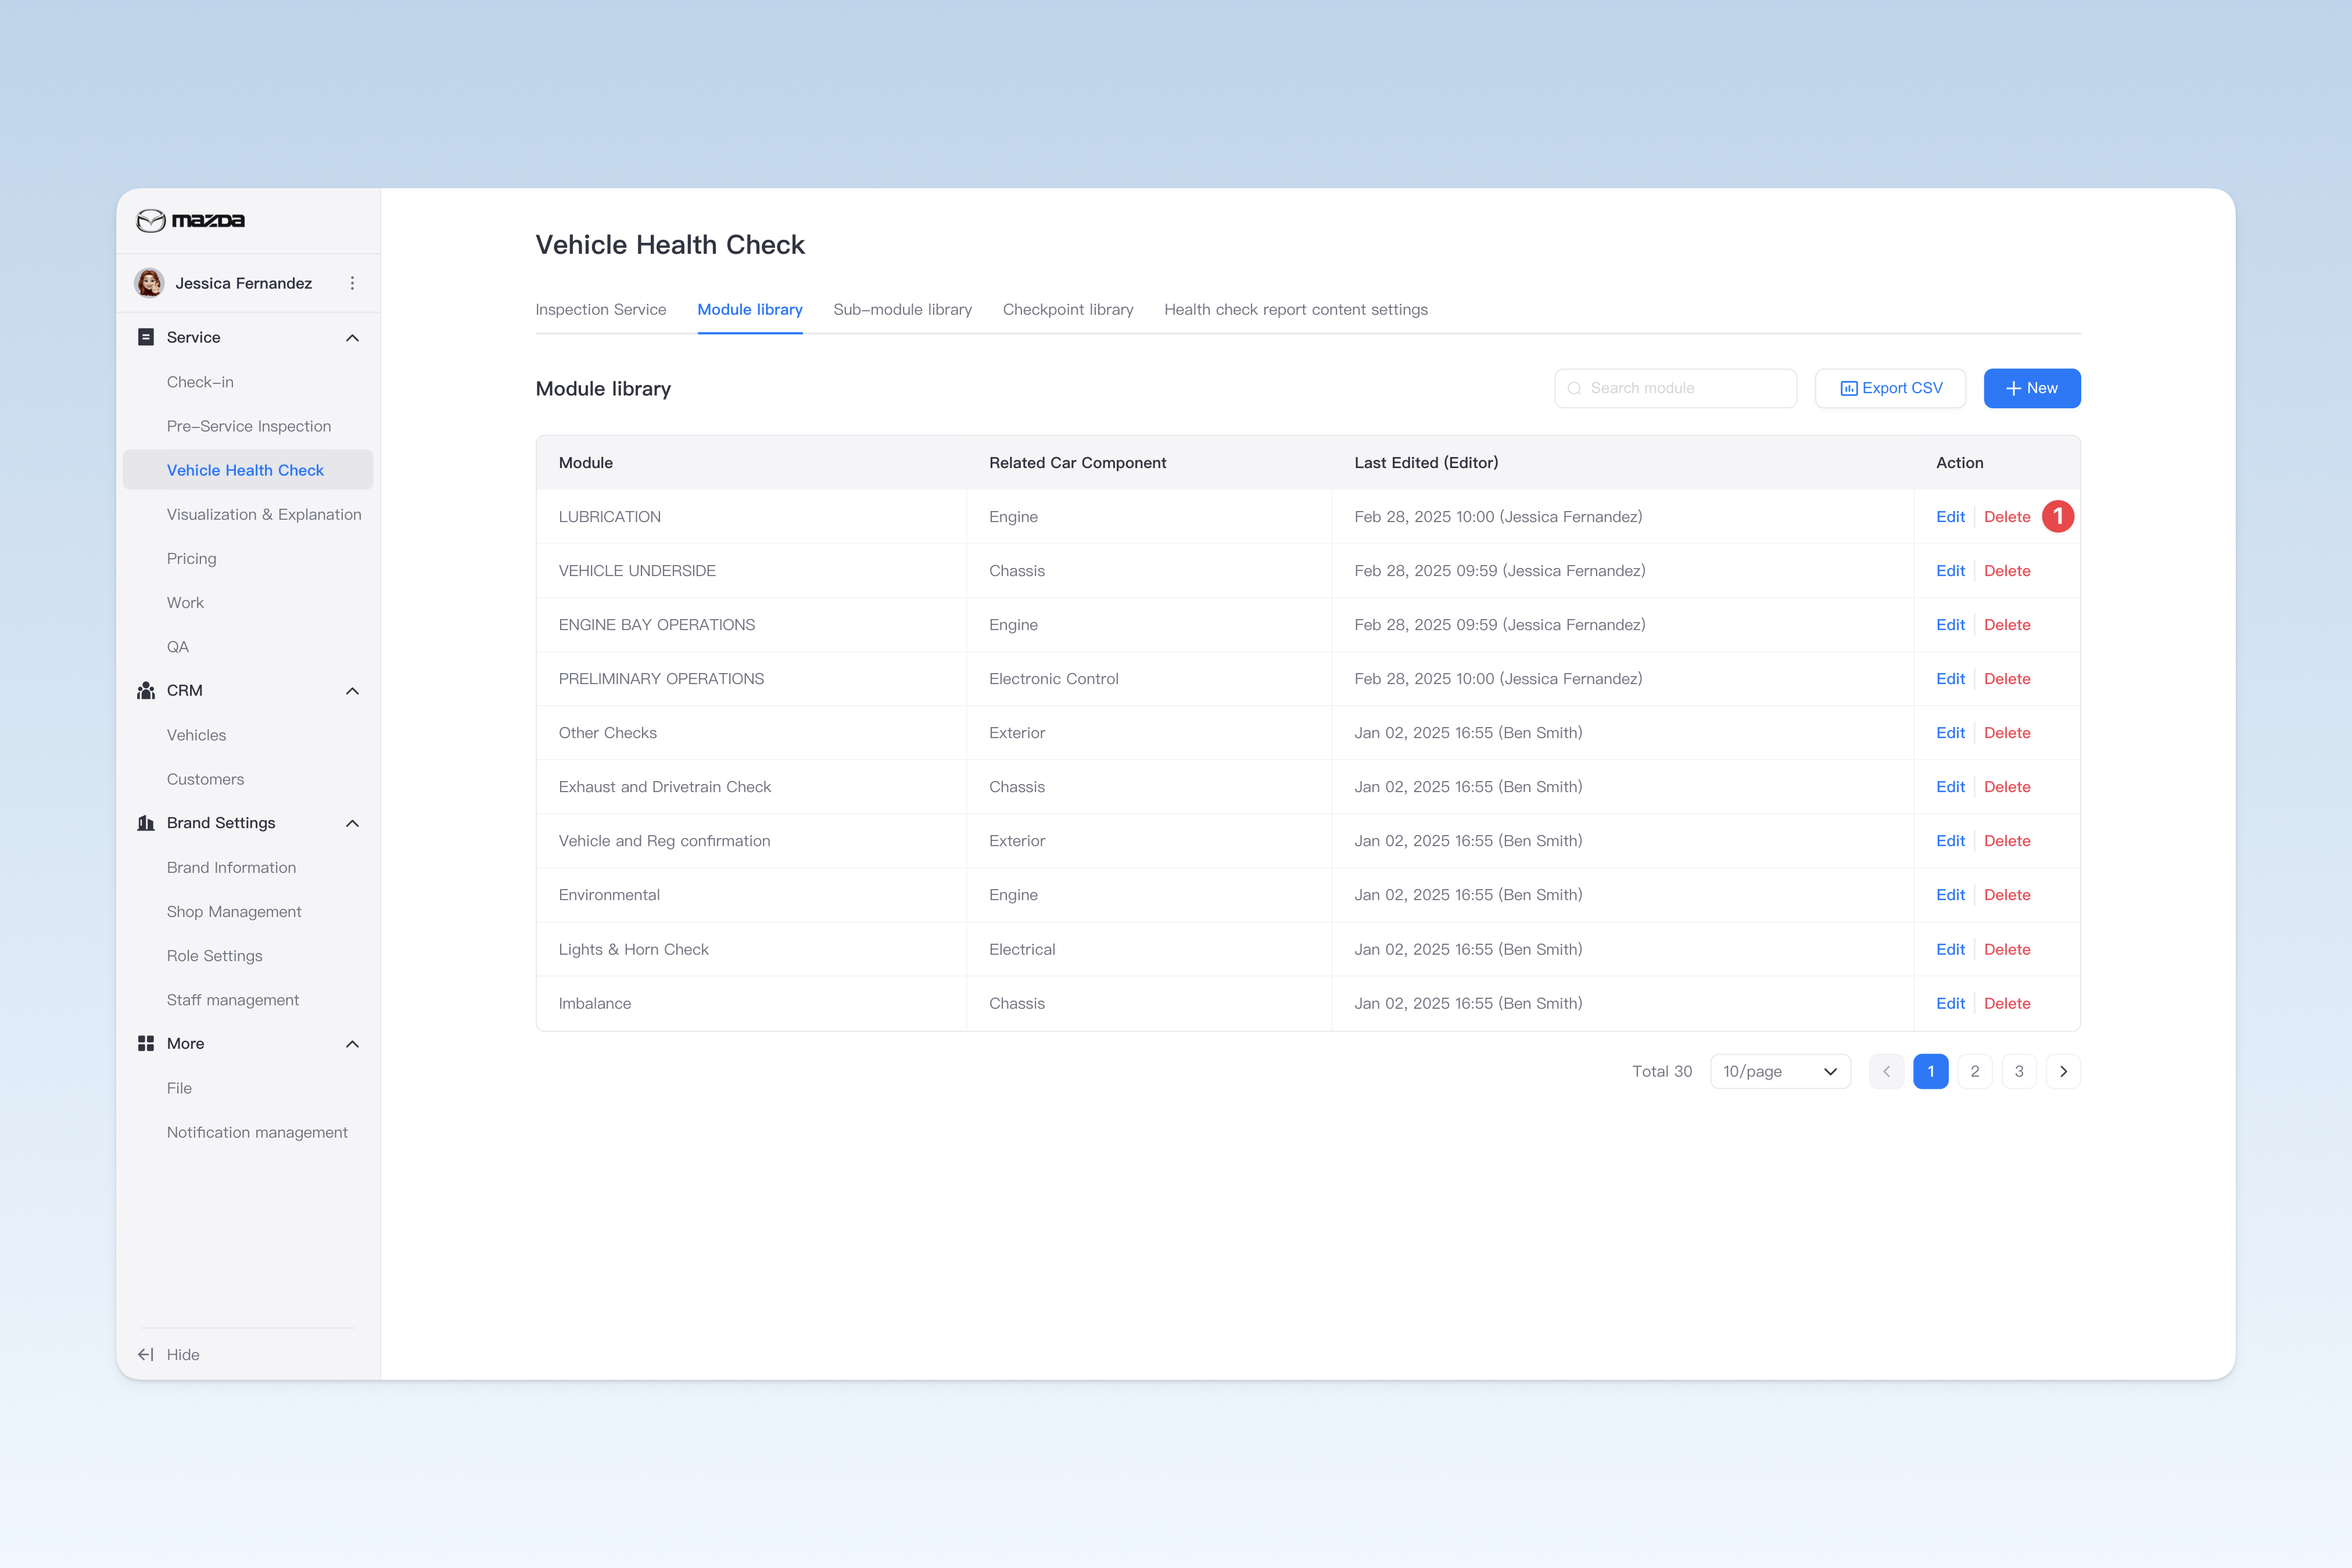The height and width of the screenshot is (1568, 2352).
Task: Open the 10/page size dropdown
Action: [1780, 1071]
